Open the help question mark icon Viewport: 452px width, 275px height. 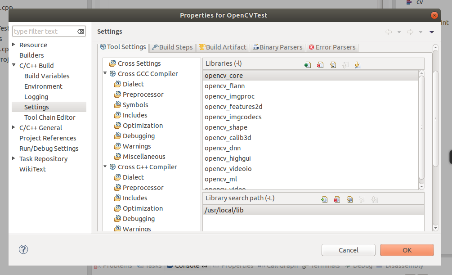click(23, 250)
